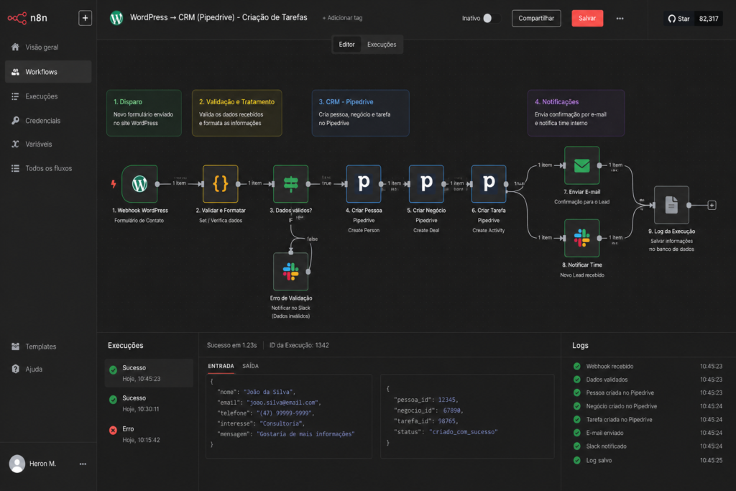Select the Dados válidos IF node
This screenshot has height=491, width=736.
point(290,183)
